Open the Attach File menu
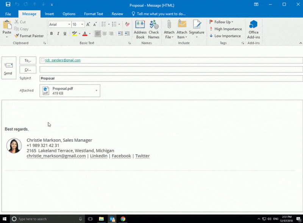This screenshot has height=223, width=303. click(169, 29)
